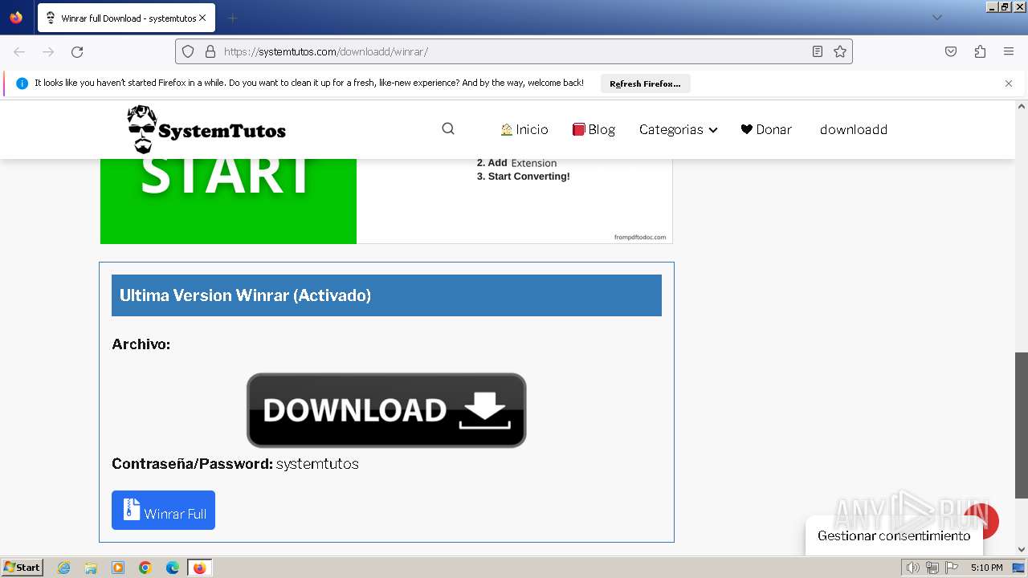
Task: Click the Refresh Firefox… button
Action: 645,83
